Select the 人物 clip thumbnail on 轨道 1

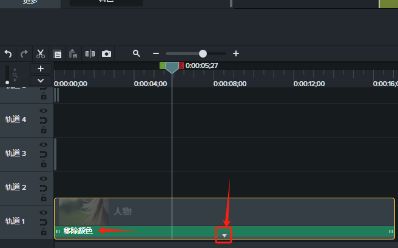click(x=84, y=212)
